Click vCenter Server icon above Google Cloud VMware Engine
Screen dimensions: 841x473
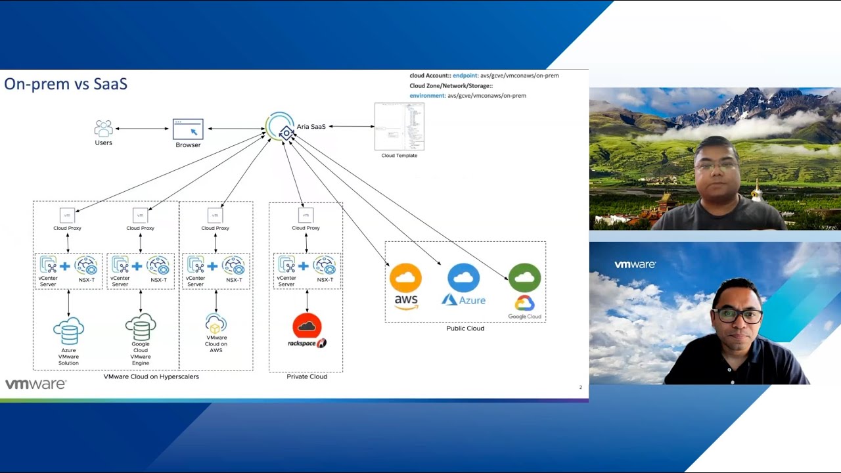tap(120, 265)
